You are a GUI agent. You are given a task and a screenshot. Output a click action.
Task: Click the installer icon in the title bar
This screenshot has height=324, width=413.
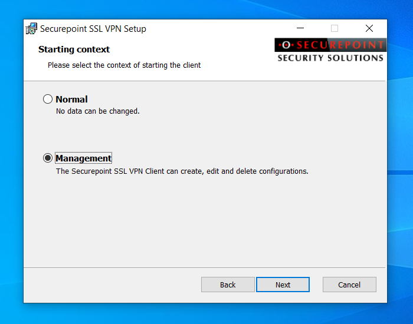(31, 28)
